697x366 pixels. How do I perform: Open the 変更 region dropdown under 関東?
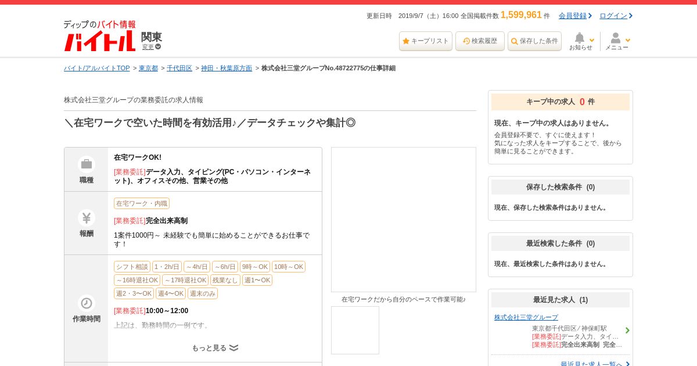[x=151, y=46]
